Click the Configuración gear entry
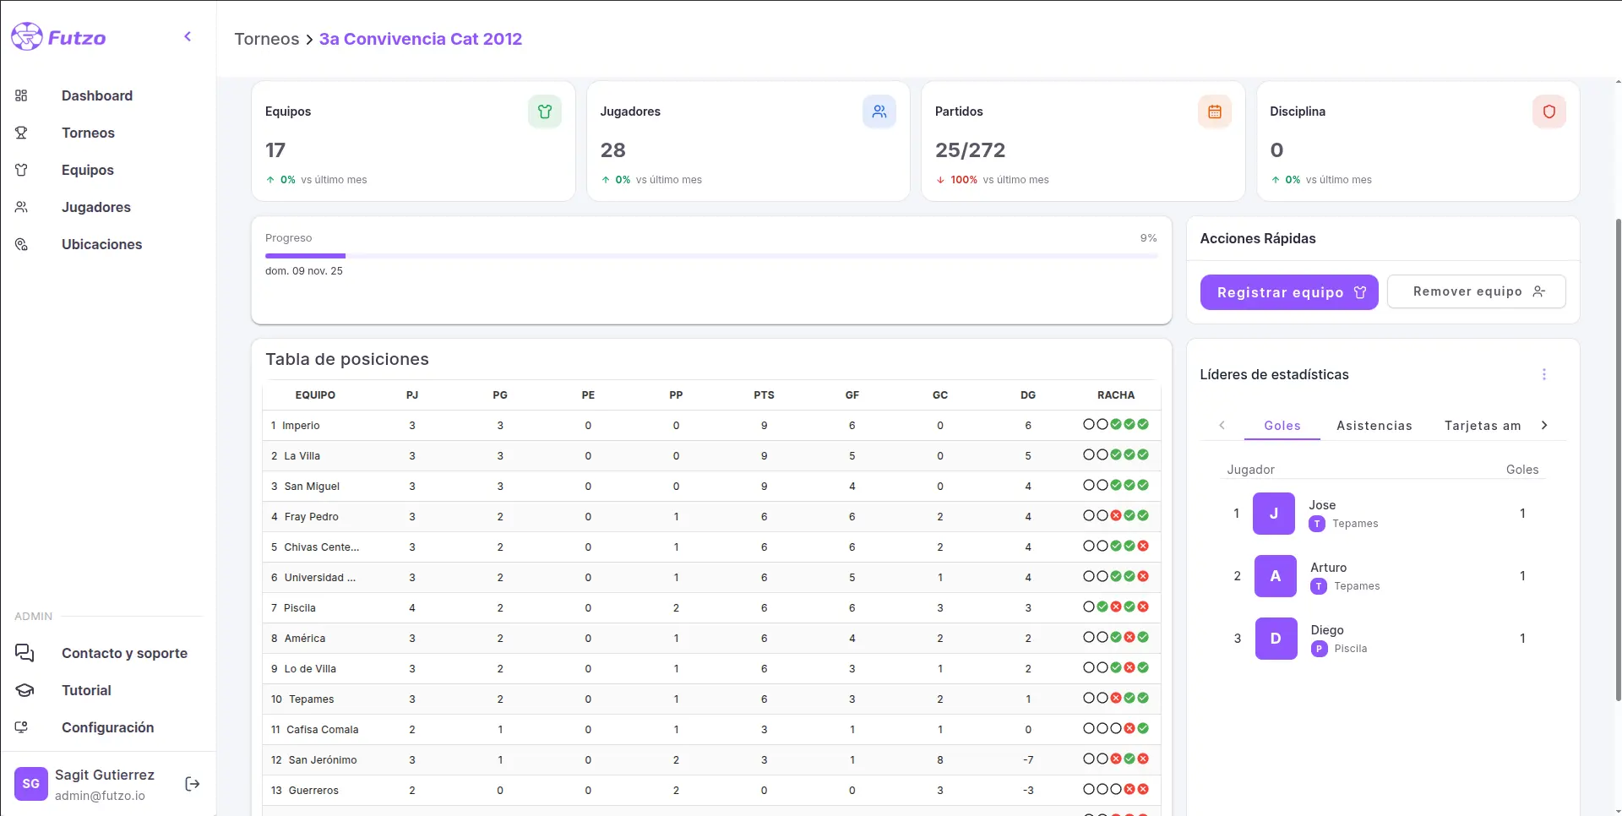1622x816 pixels. tap(108, 727)
